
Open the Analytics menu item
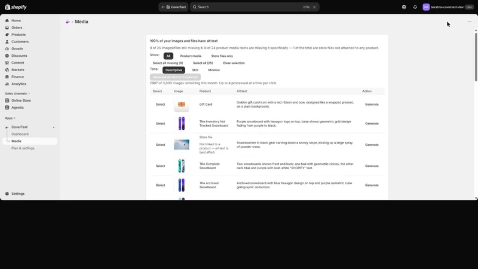coord(19,84)
